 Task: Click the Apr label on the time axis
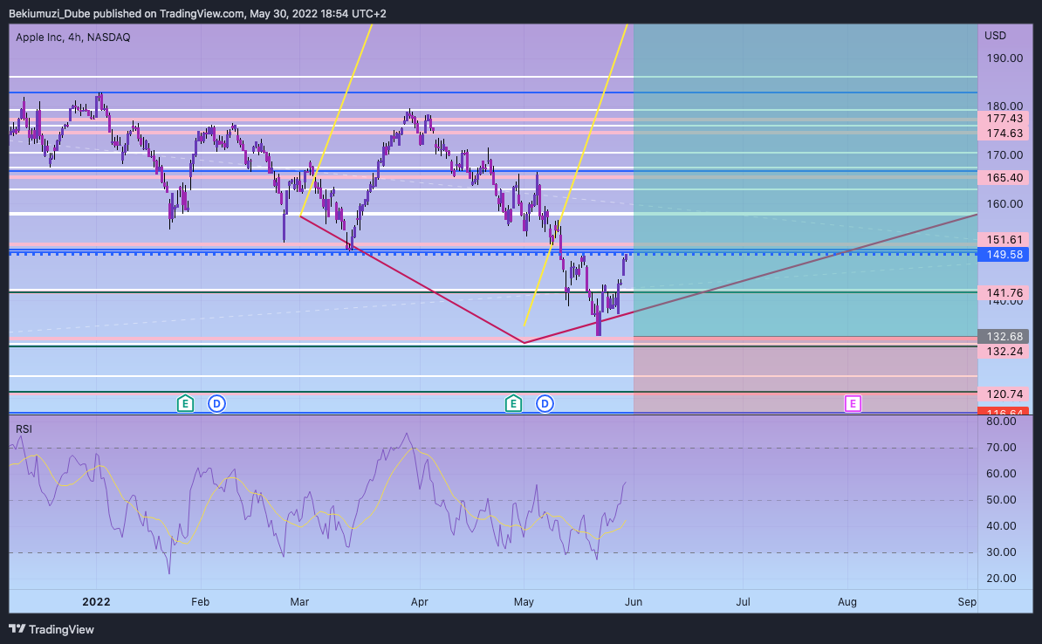[x=419, y=601]
